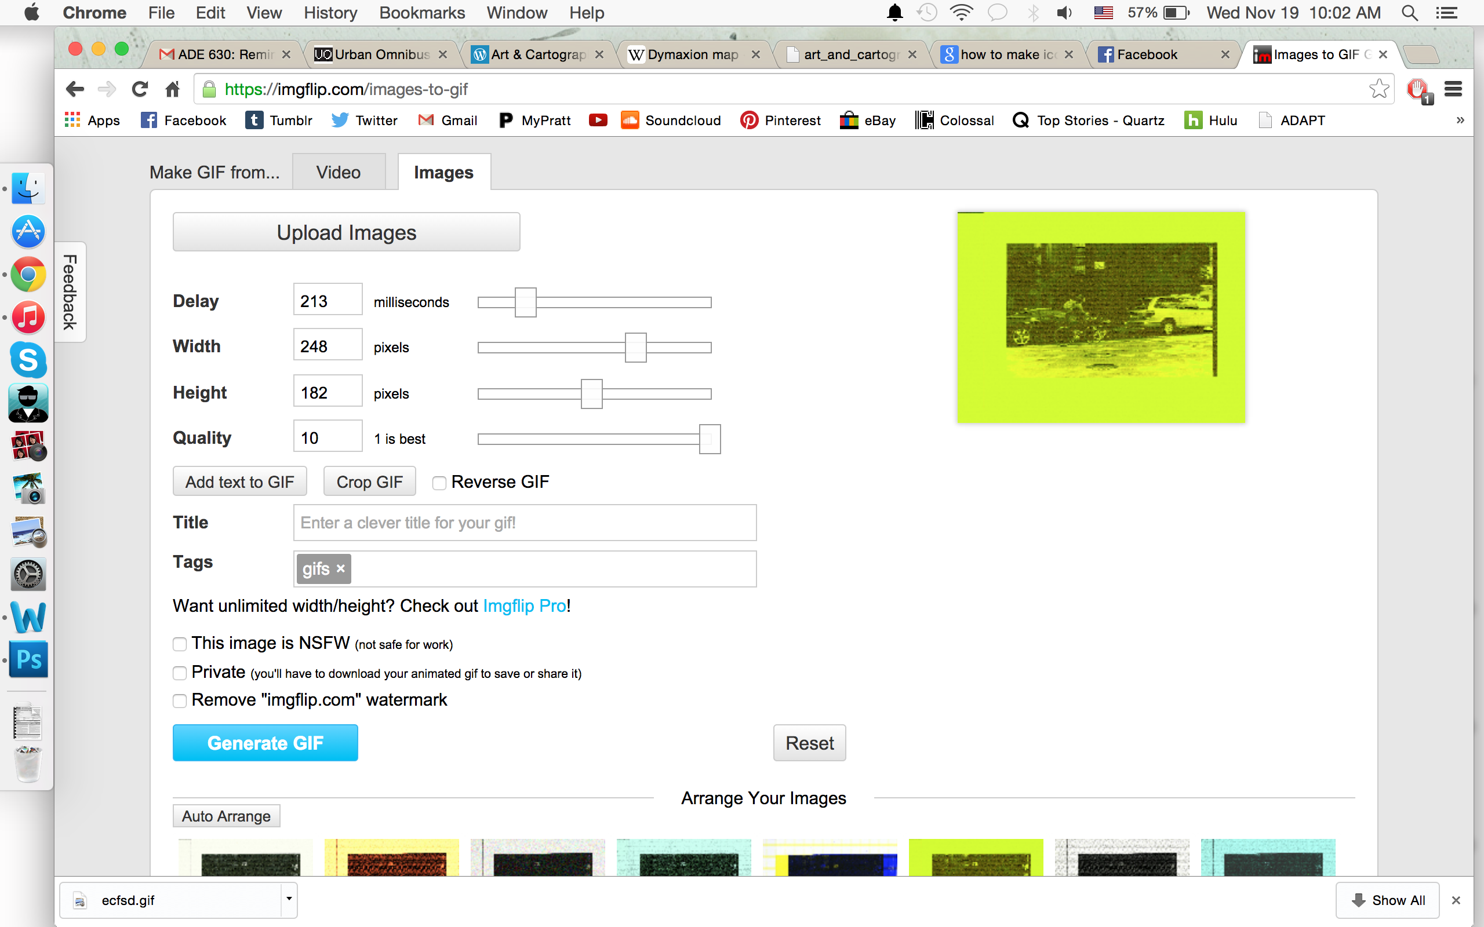The width and height of the screenshot is (1484, 927).
Task: Toggle the Reverse GIF checkbox
Action: 437,483
